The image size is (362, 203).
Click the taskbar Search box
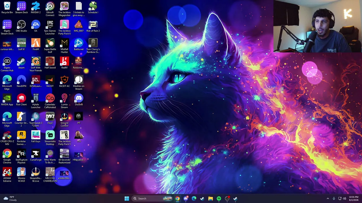coord(152,198)
